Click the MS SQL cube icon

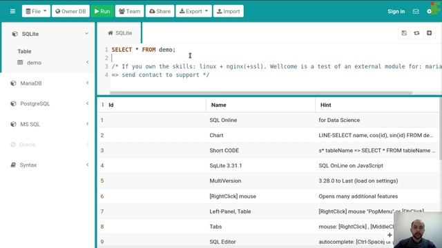[x=13, y=124]
